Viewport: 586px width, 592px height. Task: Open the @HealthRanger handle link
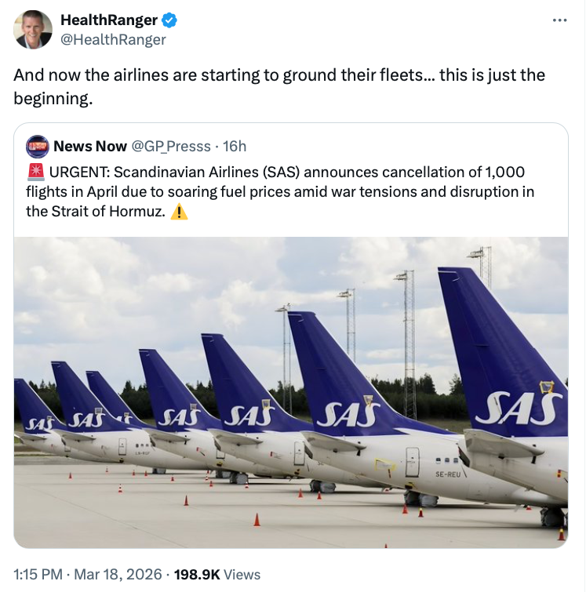(113, 38)
